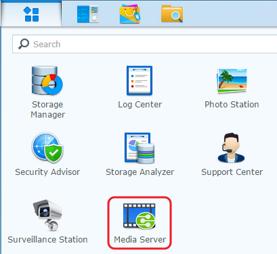Click the 'Media Server' label
The width and height of the screenshot is (277, 254).
[140, 240]
